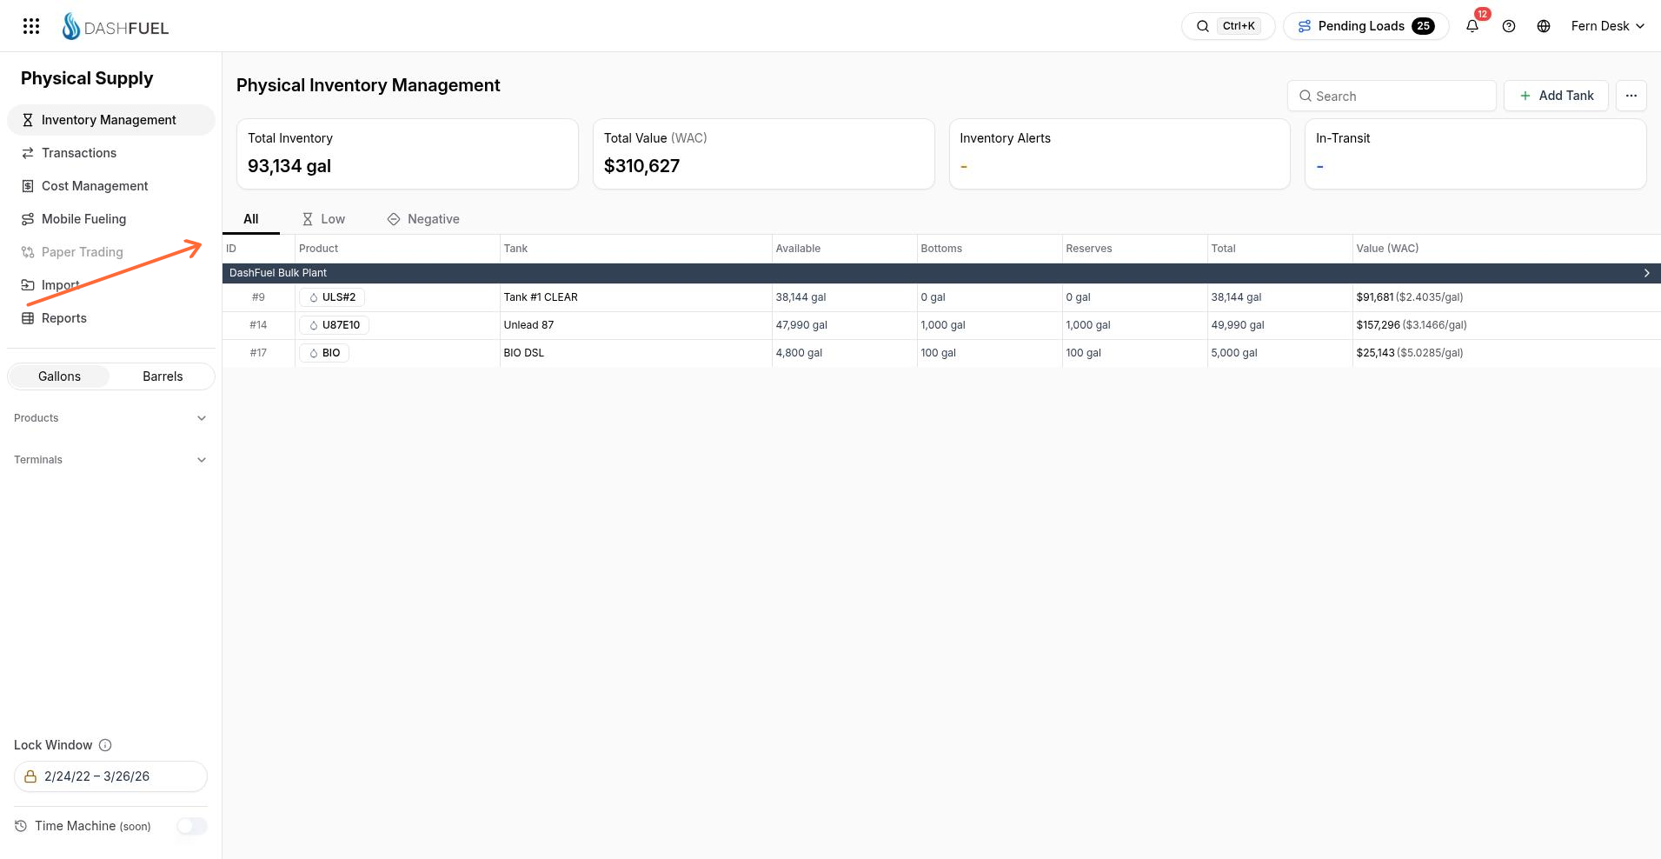The width and height of the screenshot is (1661, 859).
Task: Open Cost Management in sidebar
Action: [x=111, y=186]
